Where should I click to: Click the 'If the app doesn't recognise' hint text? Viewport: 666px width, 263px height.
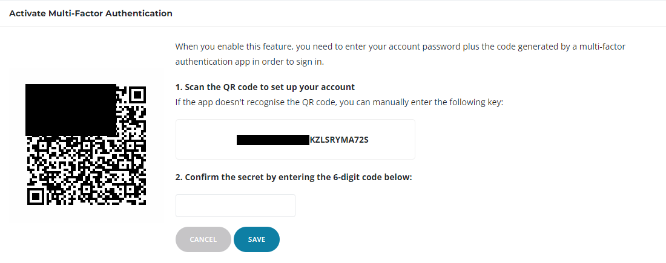[339, 102]
